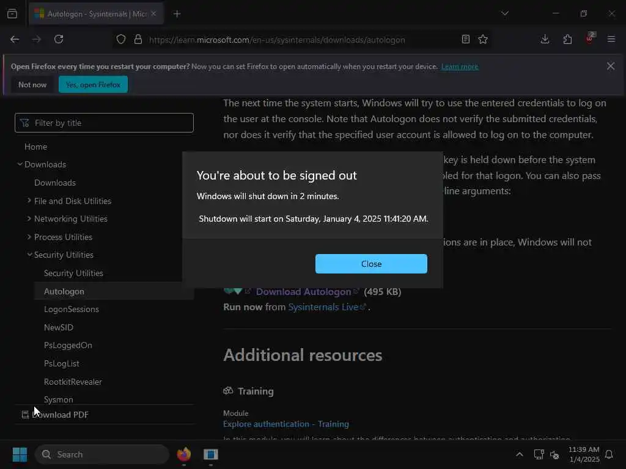This screenshot has height=469, width=626.
Task: Open the notification bell
Action: [609, 454]
